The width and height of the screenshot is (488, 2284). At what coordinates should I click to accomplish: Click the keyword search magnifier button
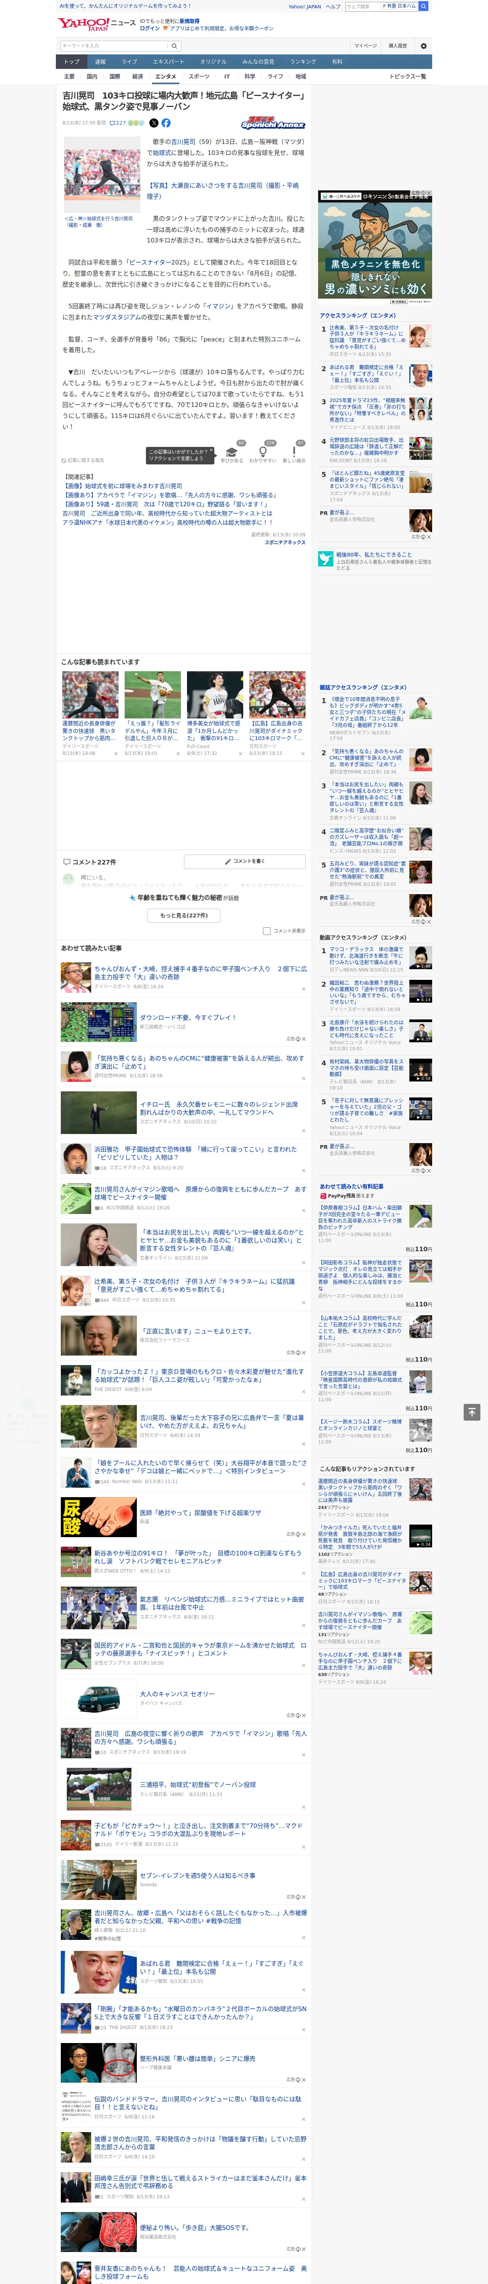click(174, 45)
